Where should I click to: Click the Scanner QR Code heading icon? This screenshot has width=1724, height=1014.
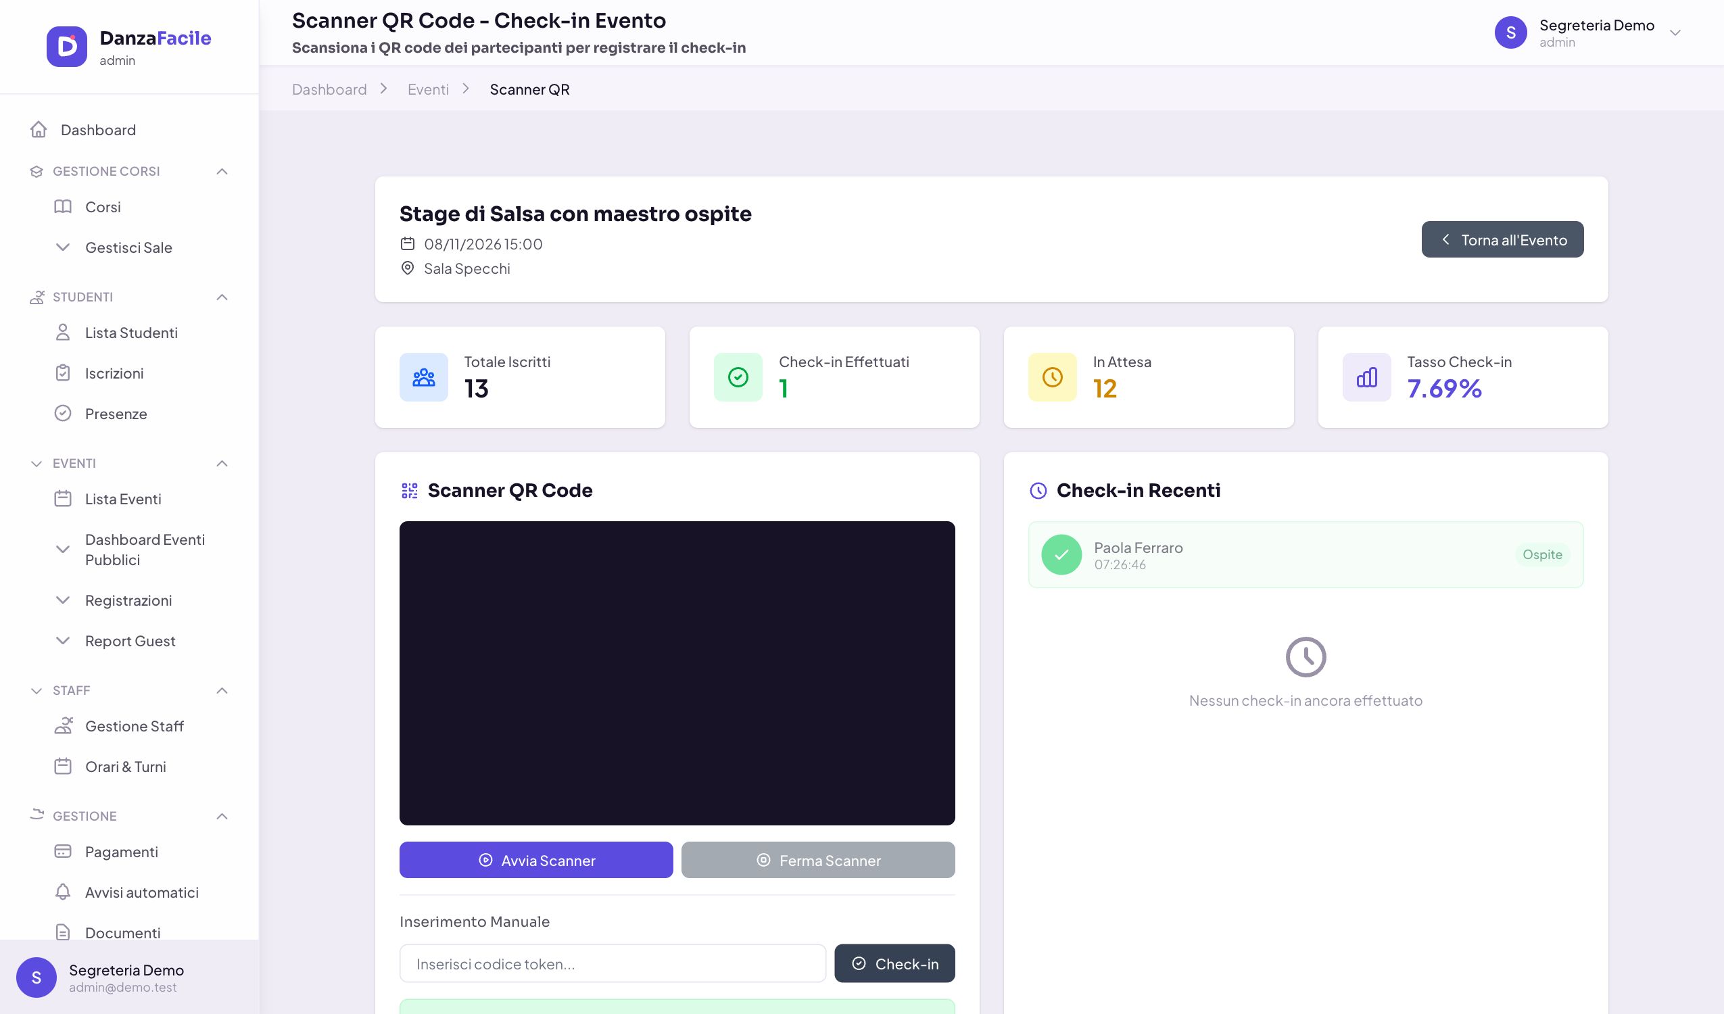coord(409,491)
